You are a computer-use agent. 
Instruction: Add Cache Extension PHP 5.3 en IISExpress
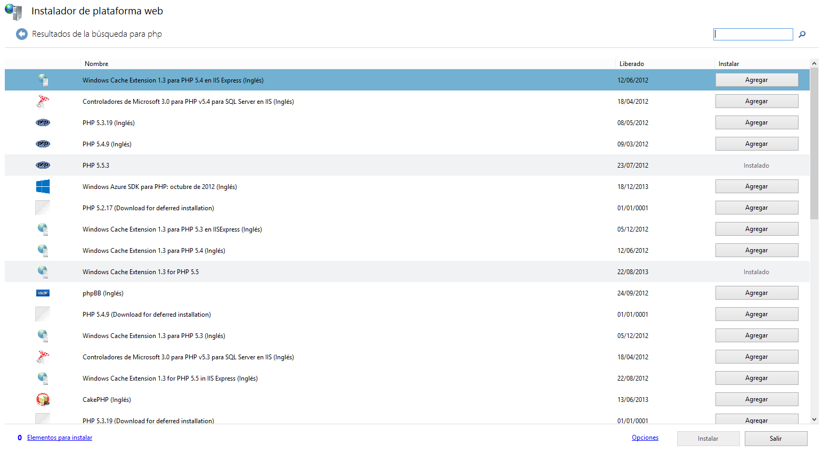pos(756,229)
